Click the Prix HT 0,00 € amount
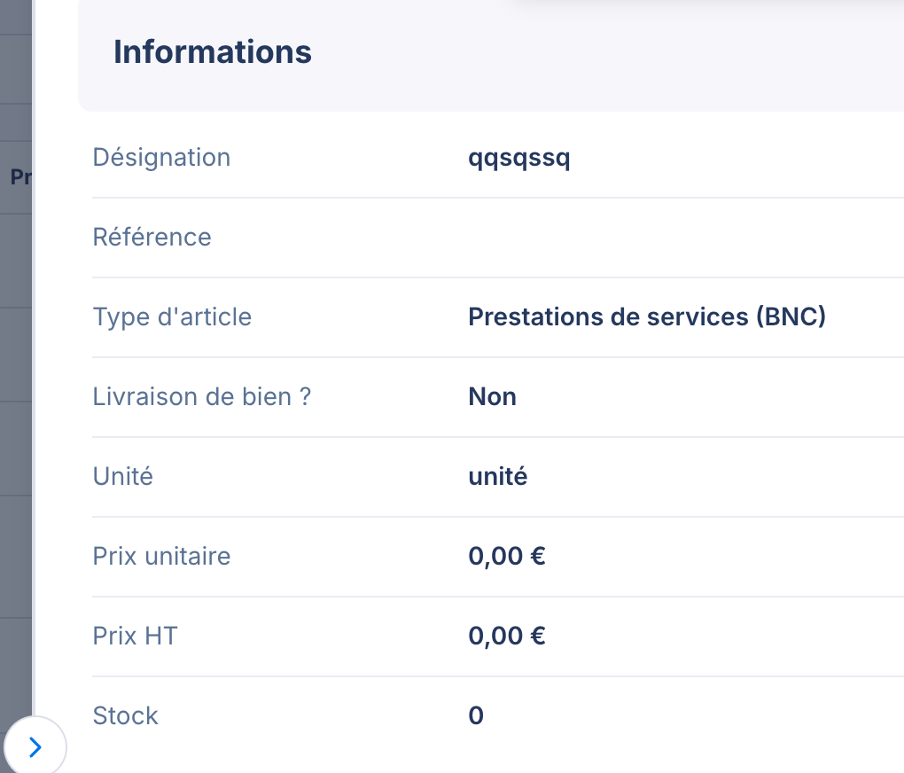Screen dimensions: 904x773 [507, 636]
